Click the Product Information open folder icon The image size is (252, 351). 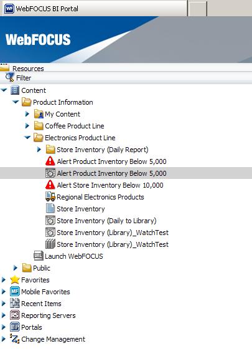point(27,102)
